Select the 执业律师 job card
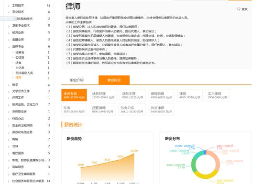This screenshot has width=263, height=184. tap(161, 109)
